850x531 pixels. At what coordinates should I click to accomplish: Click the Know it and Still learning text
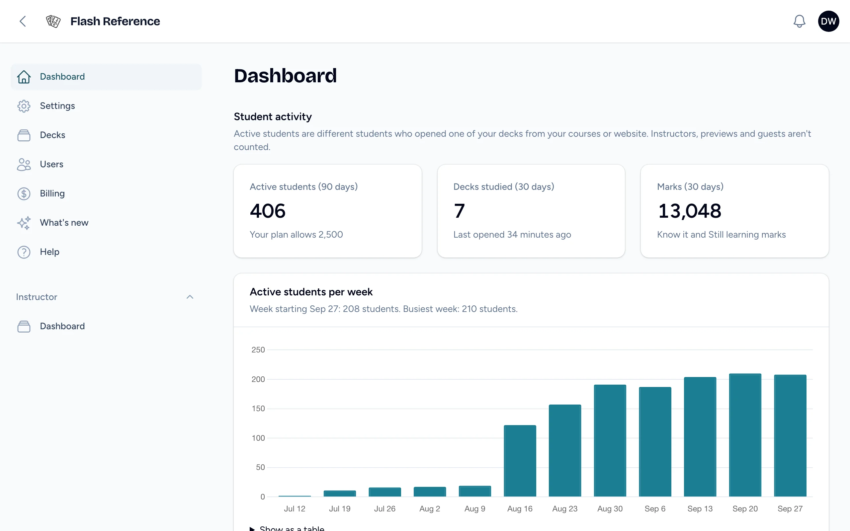(x=721, y=235)
